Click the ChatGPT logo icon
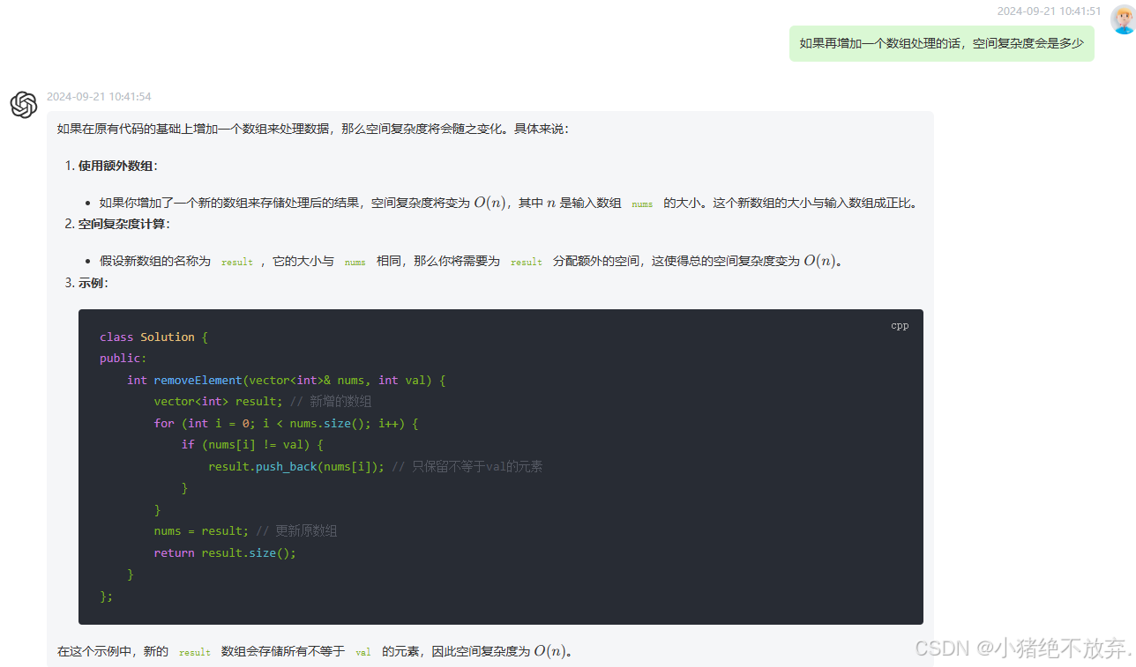The width and height of the screenshot is (1136, 667). (x=23, y=104)
